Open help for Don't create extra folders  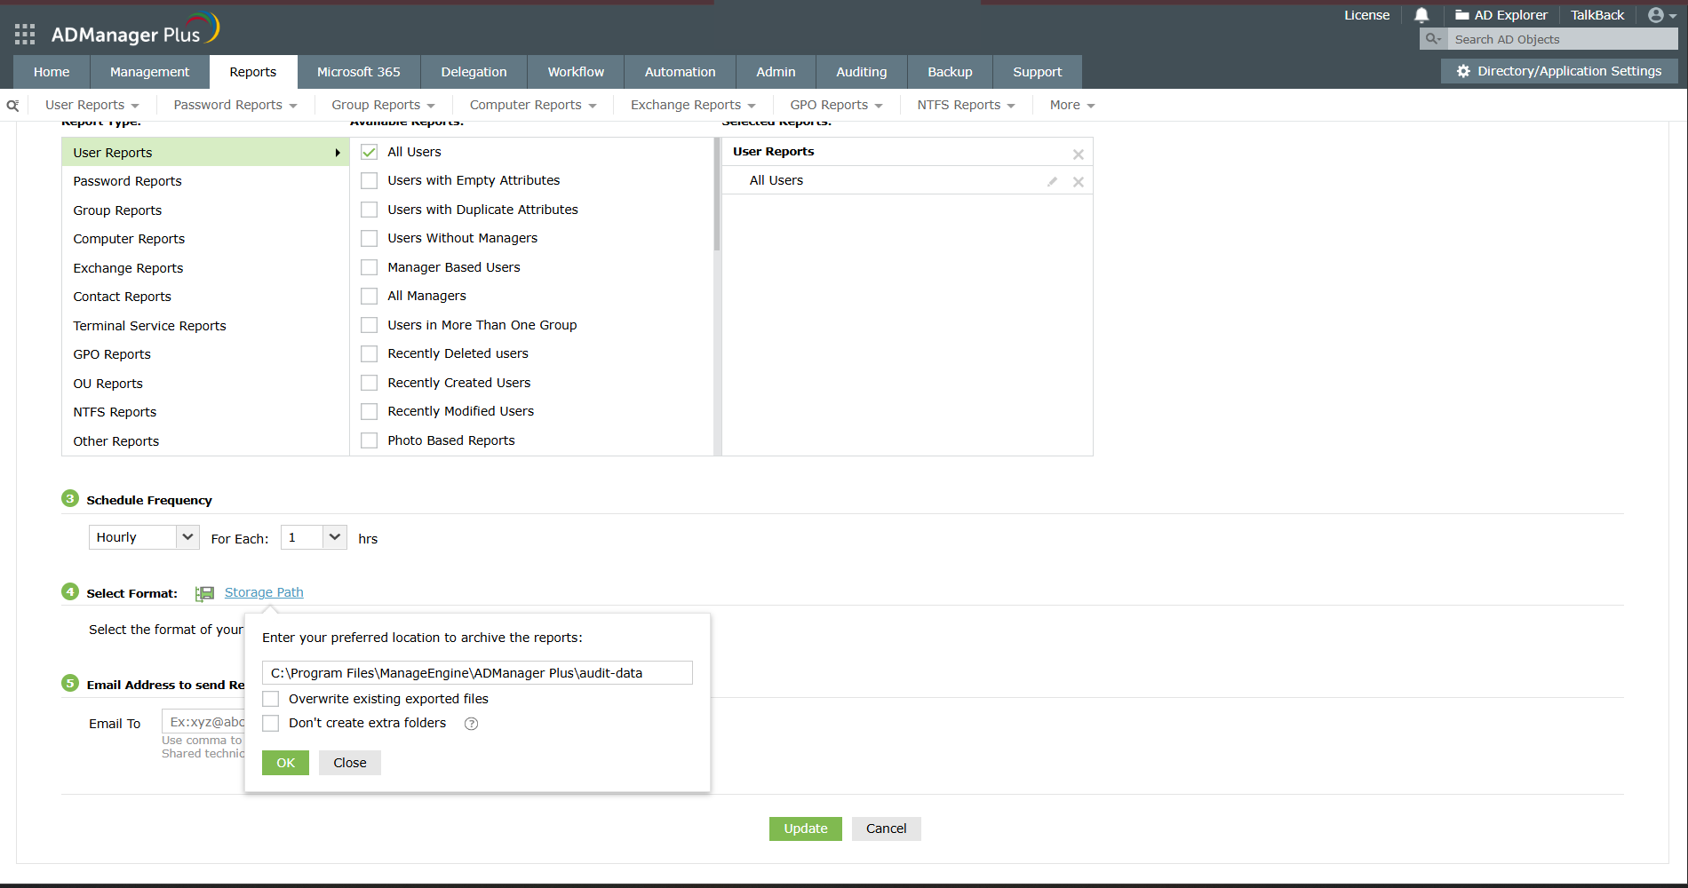(472, 724)
